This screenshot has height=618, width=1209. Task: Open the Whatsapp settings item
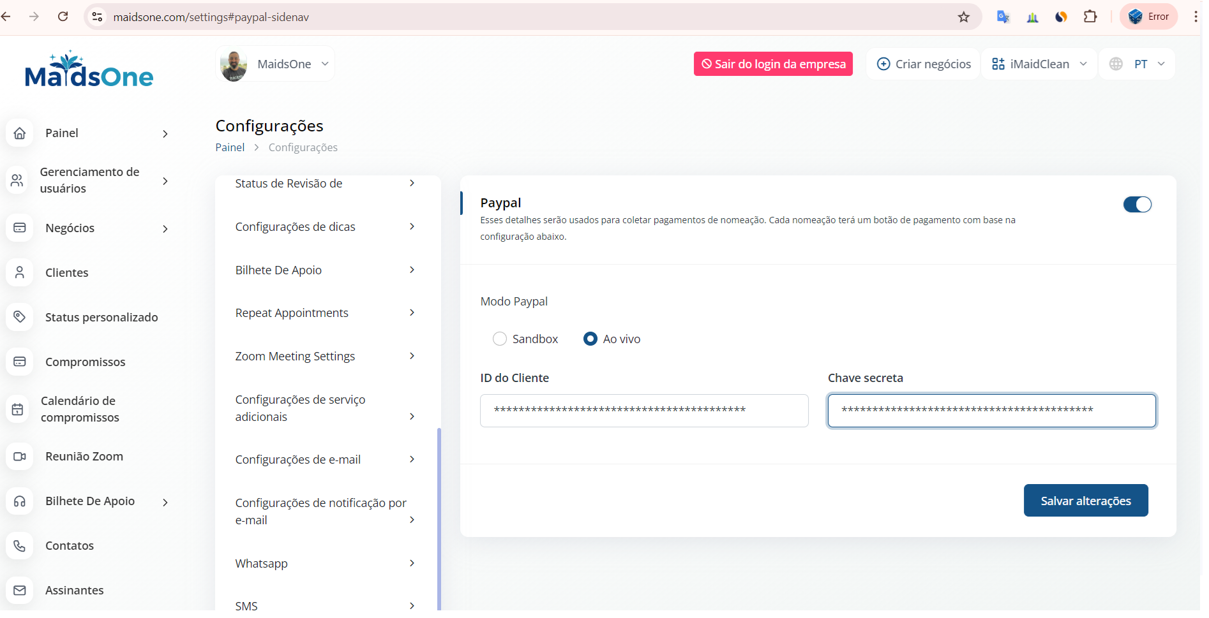(324, 564)
